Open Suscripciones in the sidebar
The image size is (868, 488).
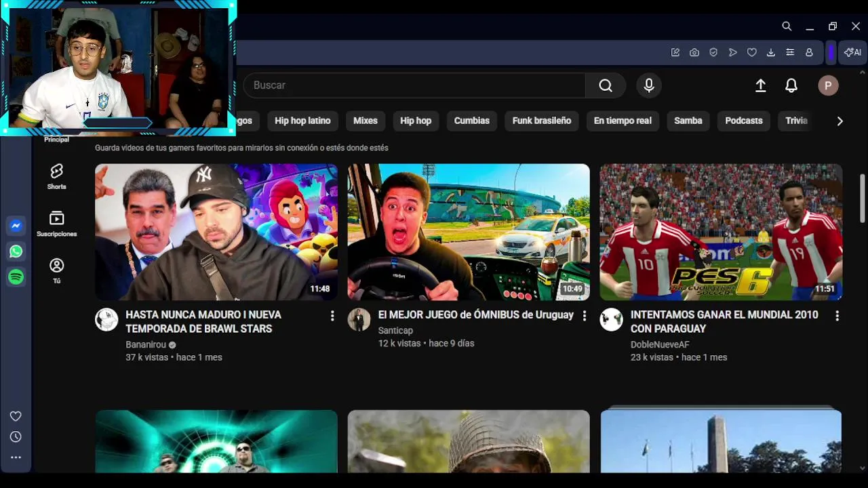point(56,224)
